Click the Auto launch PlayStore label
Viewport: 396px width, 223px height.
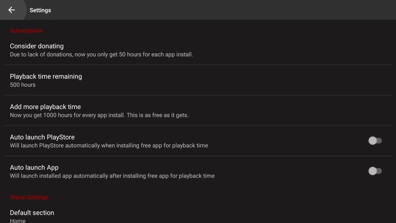click(42, 137)
